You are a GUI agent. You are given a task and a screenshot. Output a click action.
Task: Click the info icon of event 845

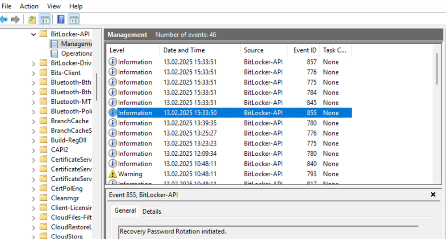coord(113,102)
